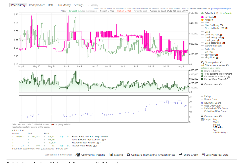Toggle Close-up view switch for offer counts
The height and width of the screenshot is (163, 237).
[220, 116]
